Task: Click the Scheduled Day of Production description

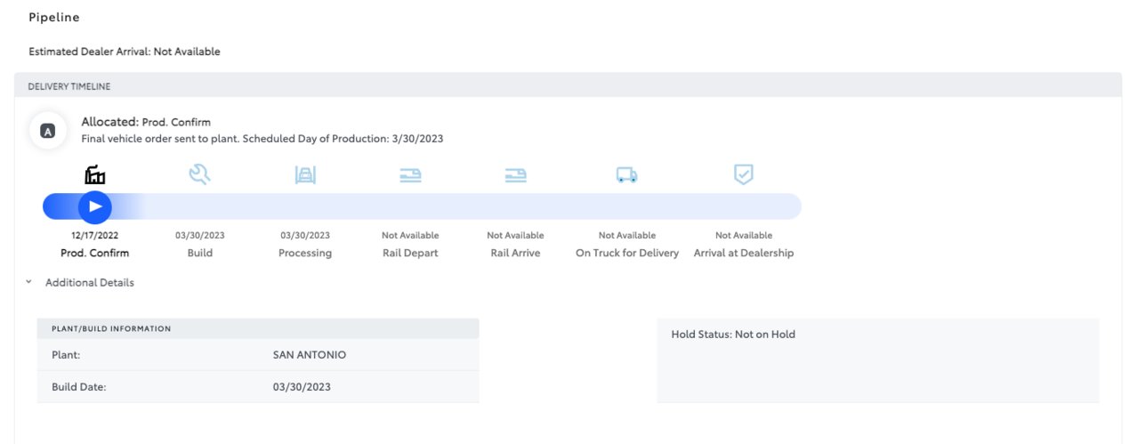Action: pos(262,139)
